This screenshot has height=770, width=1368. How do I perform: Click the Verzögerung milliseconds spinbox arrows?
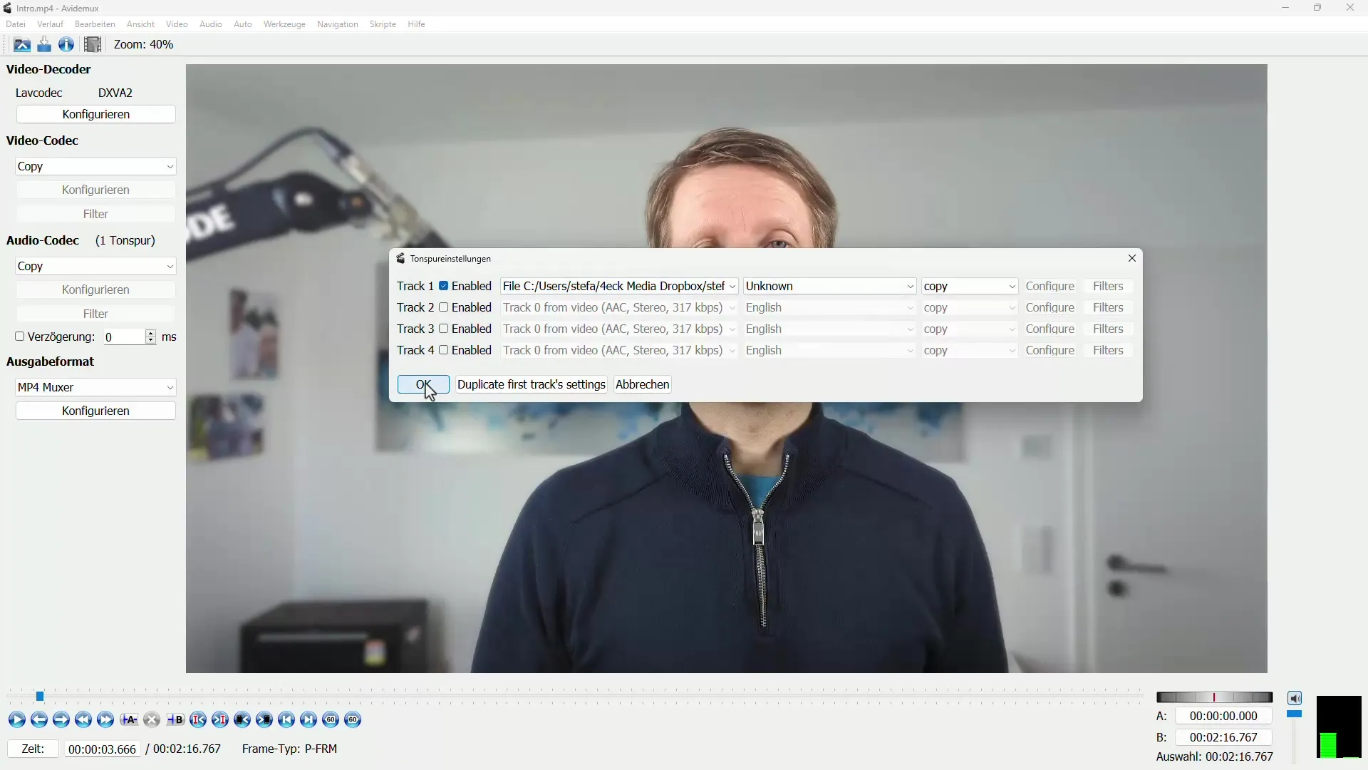[150, 337]
